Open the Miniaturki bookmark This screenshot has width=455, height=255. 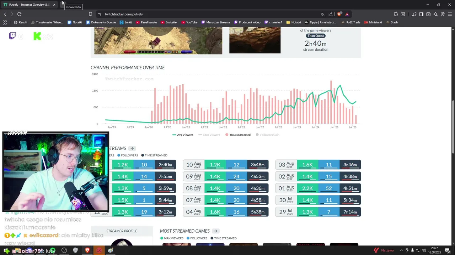click(x=373, y=22)
